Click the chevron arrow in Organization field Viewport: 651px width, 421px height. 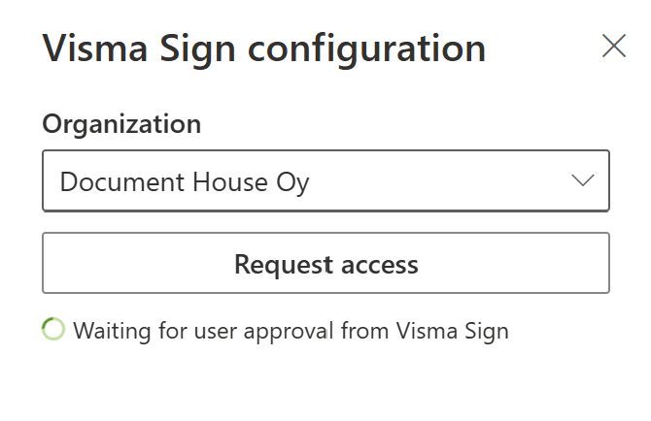583,181
